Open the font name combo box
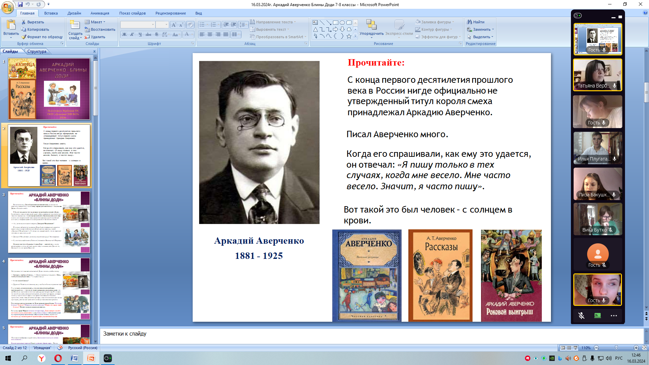 click(x=138, y=25)
